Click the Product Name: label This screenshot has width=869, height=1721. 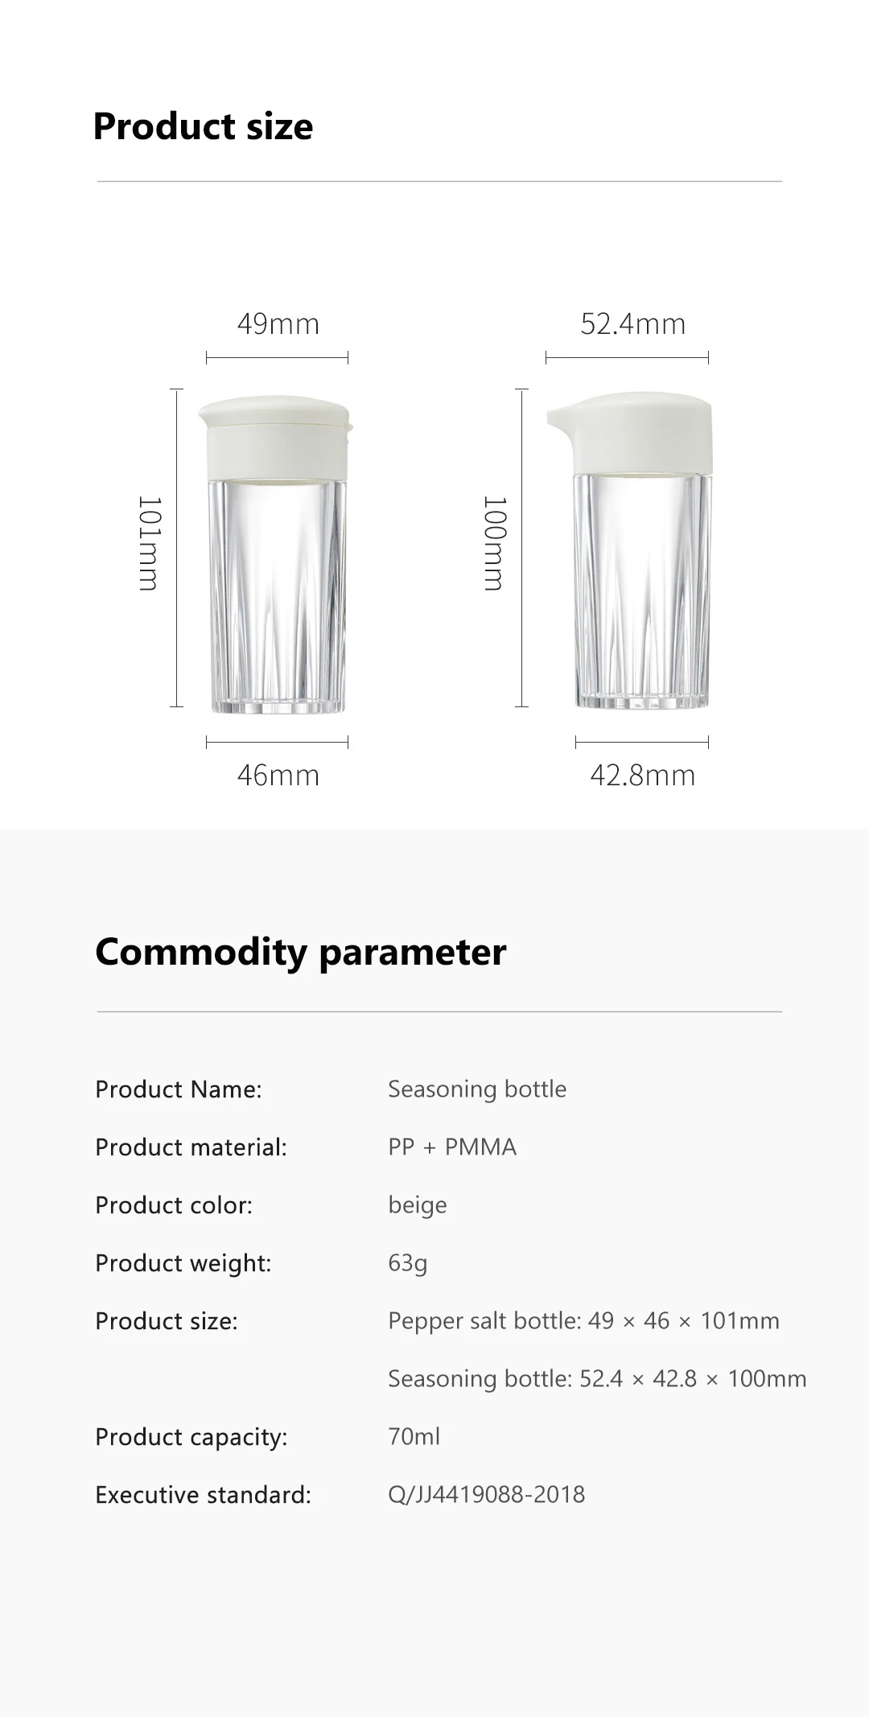click(179, 1089)
